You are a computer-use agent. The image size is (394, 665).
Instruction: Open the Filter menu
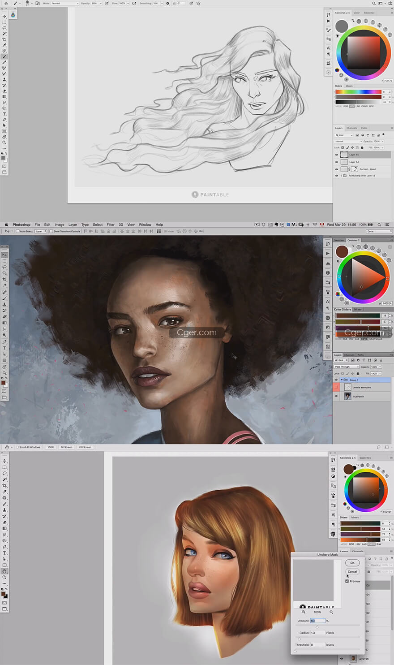110,225
